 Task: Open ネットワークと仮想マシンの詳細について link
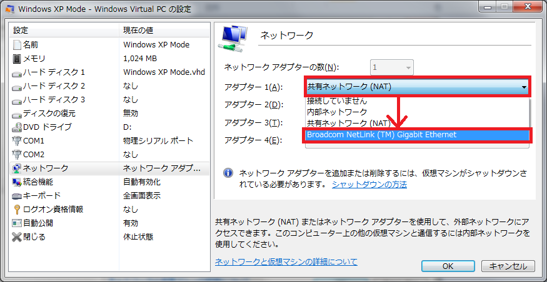point(286,261)
